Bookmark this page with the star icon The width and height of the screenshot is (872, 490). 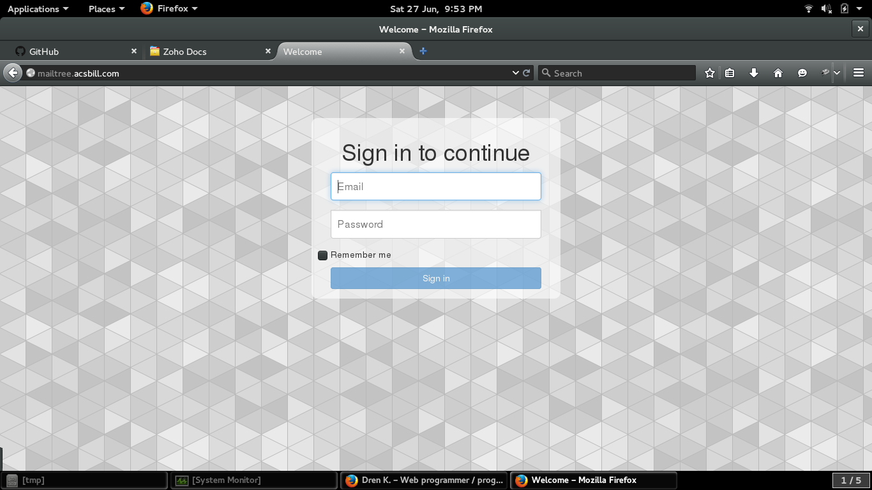pyautogui.click(x=709, y=73)
